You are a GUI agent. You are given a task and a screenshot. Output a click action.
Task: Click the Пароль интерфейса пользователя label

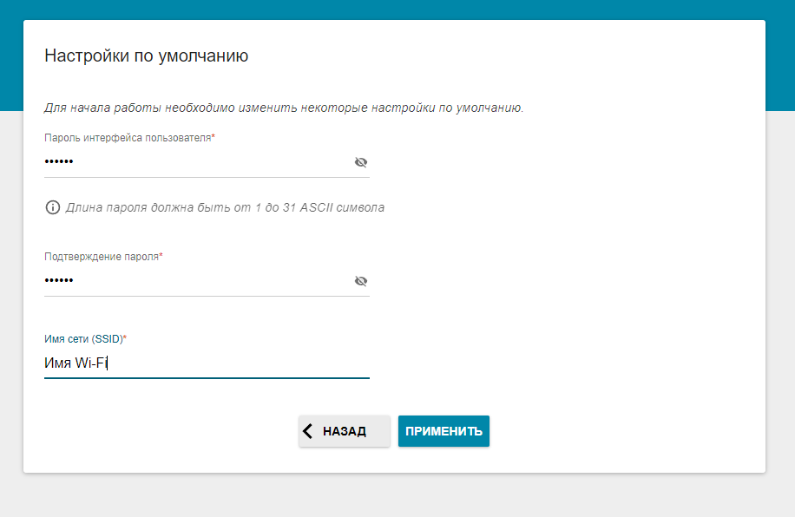[x=129, y=138]
